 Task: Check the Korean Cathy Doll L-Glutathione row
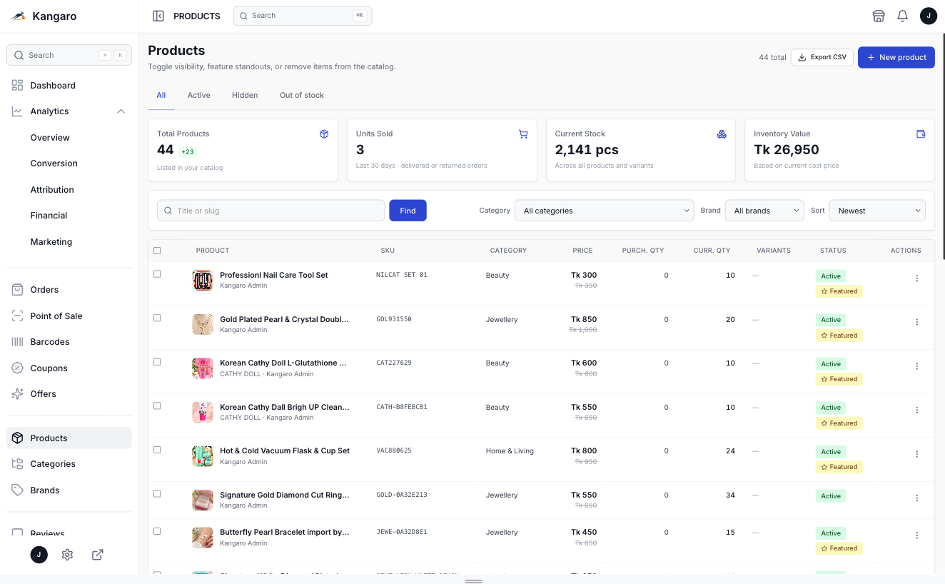pyautogui.click(x=157, y=362)
